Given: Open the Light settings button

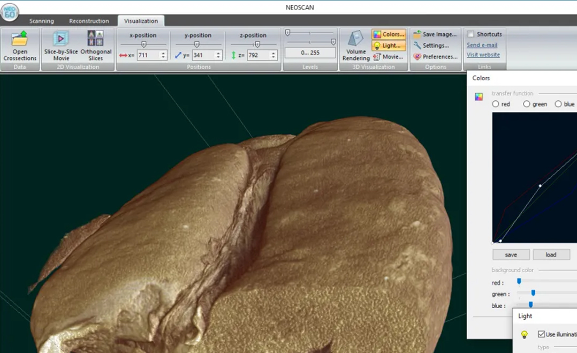Looking at the screenshot, I should pyautogui.click(x=389, y=46).
